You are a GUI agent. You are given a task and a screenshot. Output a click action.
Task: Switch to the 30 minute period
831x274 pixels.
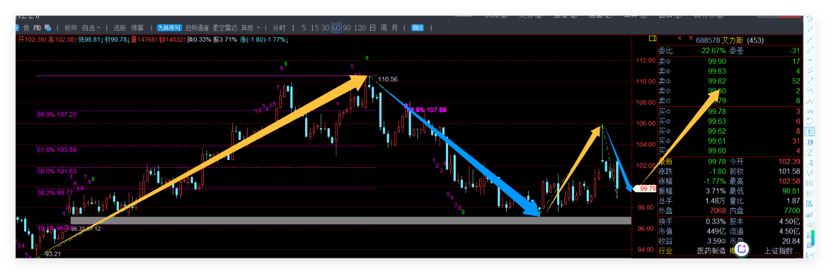325,28
